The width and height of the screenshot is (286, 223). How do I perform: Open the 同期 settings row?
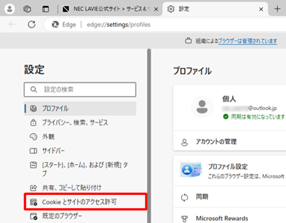[229, 197]
